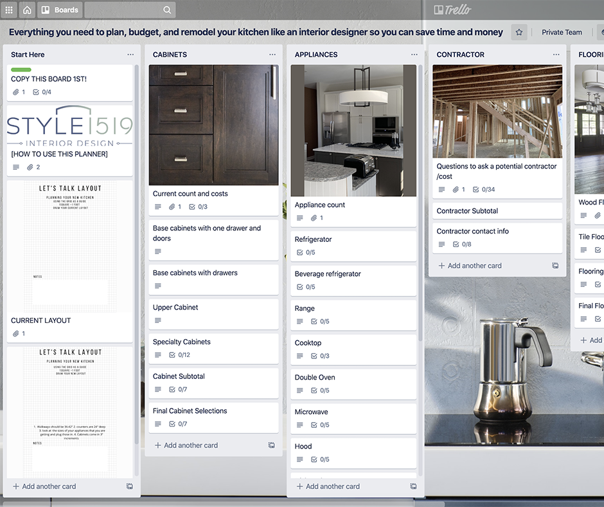The height and width of the screenshot is (507, 604).
Task: Open Start Here list actions menu
Action: click(130, 55)
